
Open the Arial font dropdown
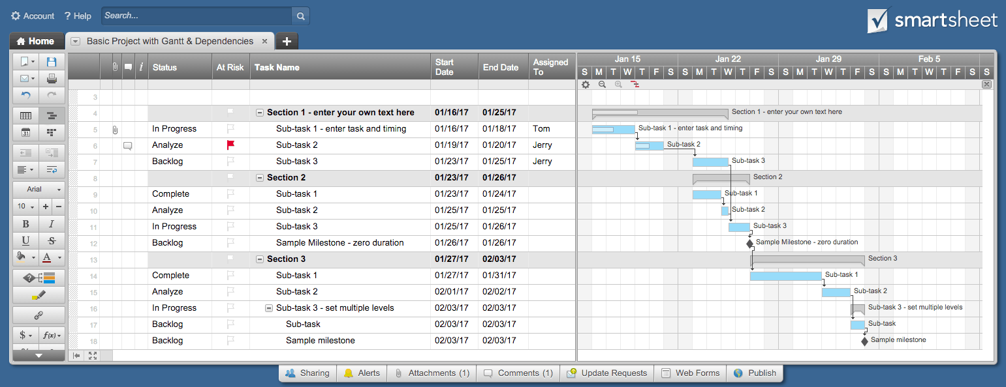39,189
